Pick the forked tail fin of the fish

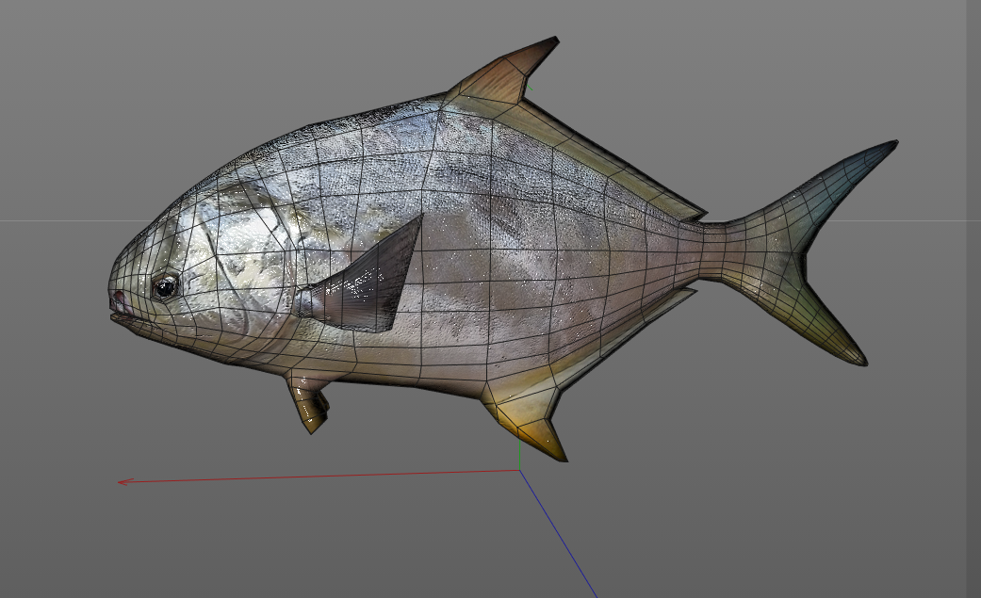click(x=810, y=252)
